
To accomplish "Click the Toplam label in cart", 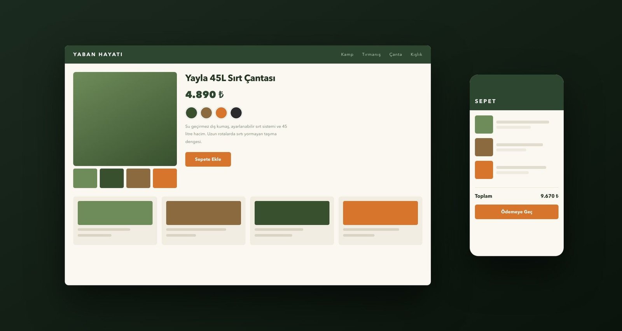I will click(x=484, y=196).
